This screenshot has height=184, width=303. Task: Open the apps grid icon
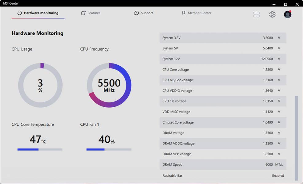click(x=256, y=14)
